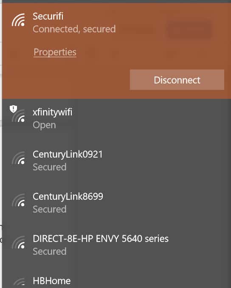Click 'Secured' label under CenturyLink8699
The height and width of the screenshot is (288, 231).
click(49, 209)
